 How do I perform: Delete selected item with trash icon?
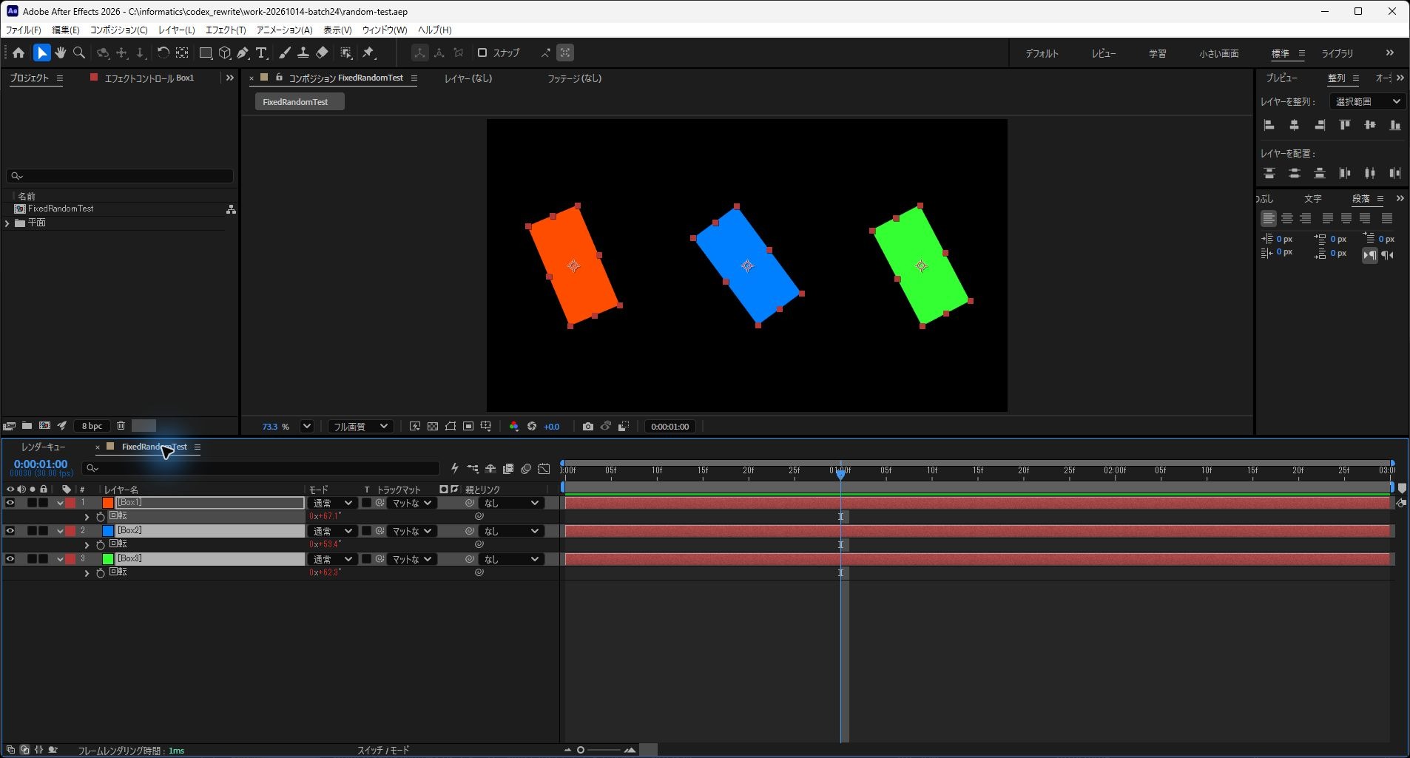pyautogui.click(x=121, y=426)
